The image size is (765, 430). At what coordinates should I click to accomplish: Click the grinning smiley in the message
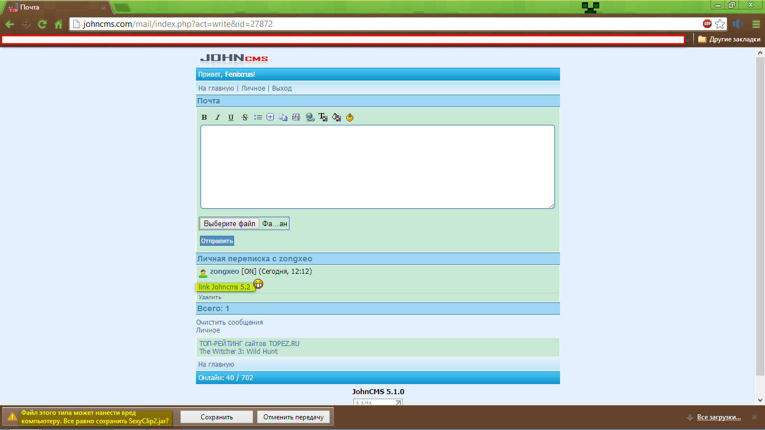tap(258, 284)
